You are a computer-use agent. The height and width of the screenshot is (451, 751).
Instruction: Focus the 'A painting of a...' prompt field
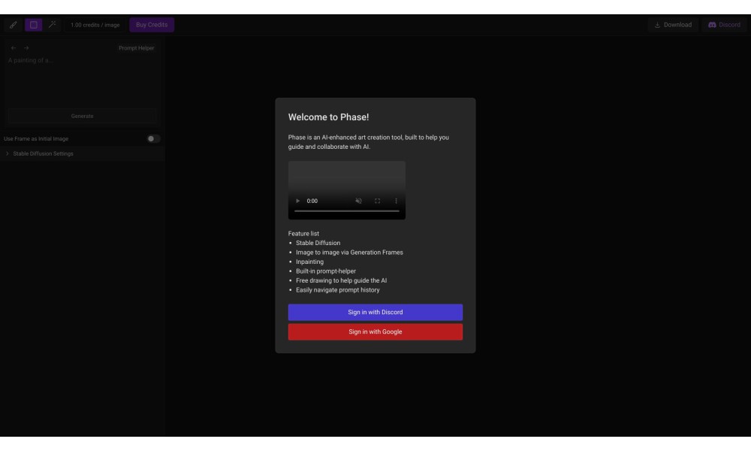click(x=82, y=79)
